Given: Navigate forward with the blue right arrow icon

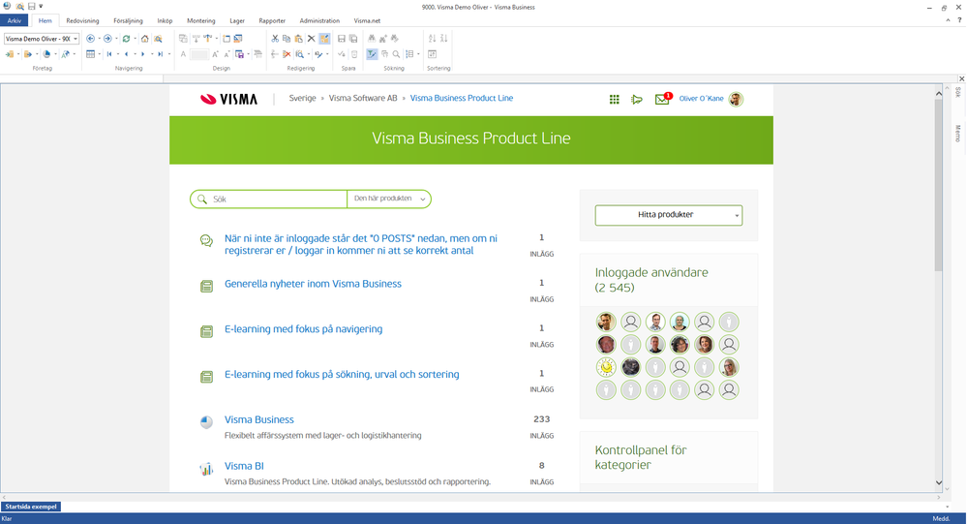Looking at the screenshot, I should point(107,39).
